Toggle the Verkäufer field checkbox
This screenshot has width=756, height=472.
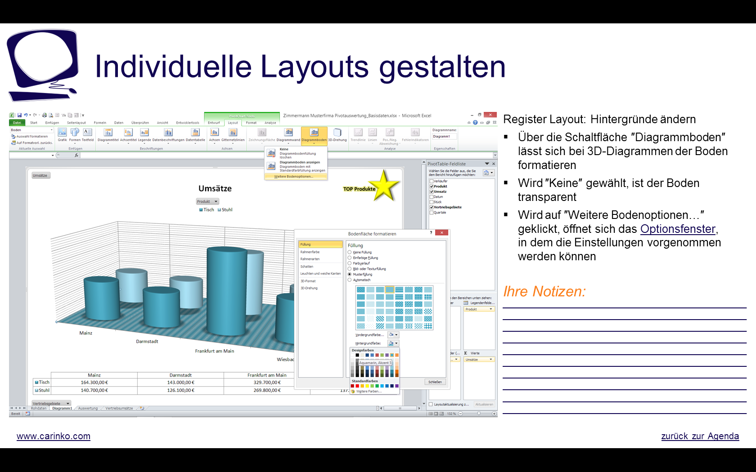click(x=432, y=181)
